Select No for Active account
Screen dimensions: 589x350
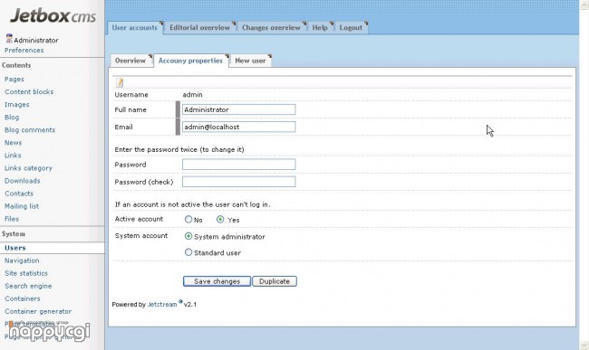[188, 220]
